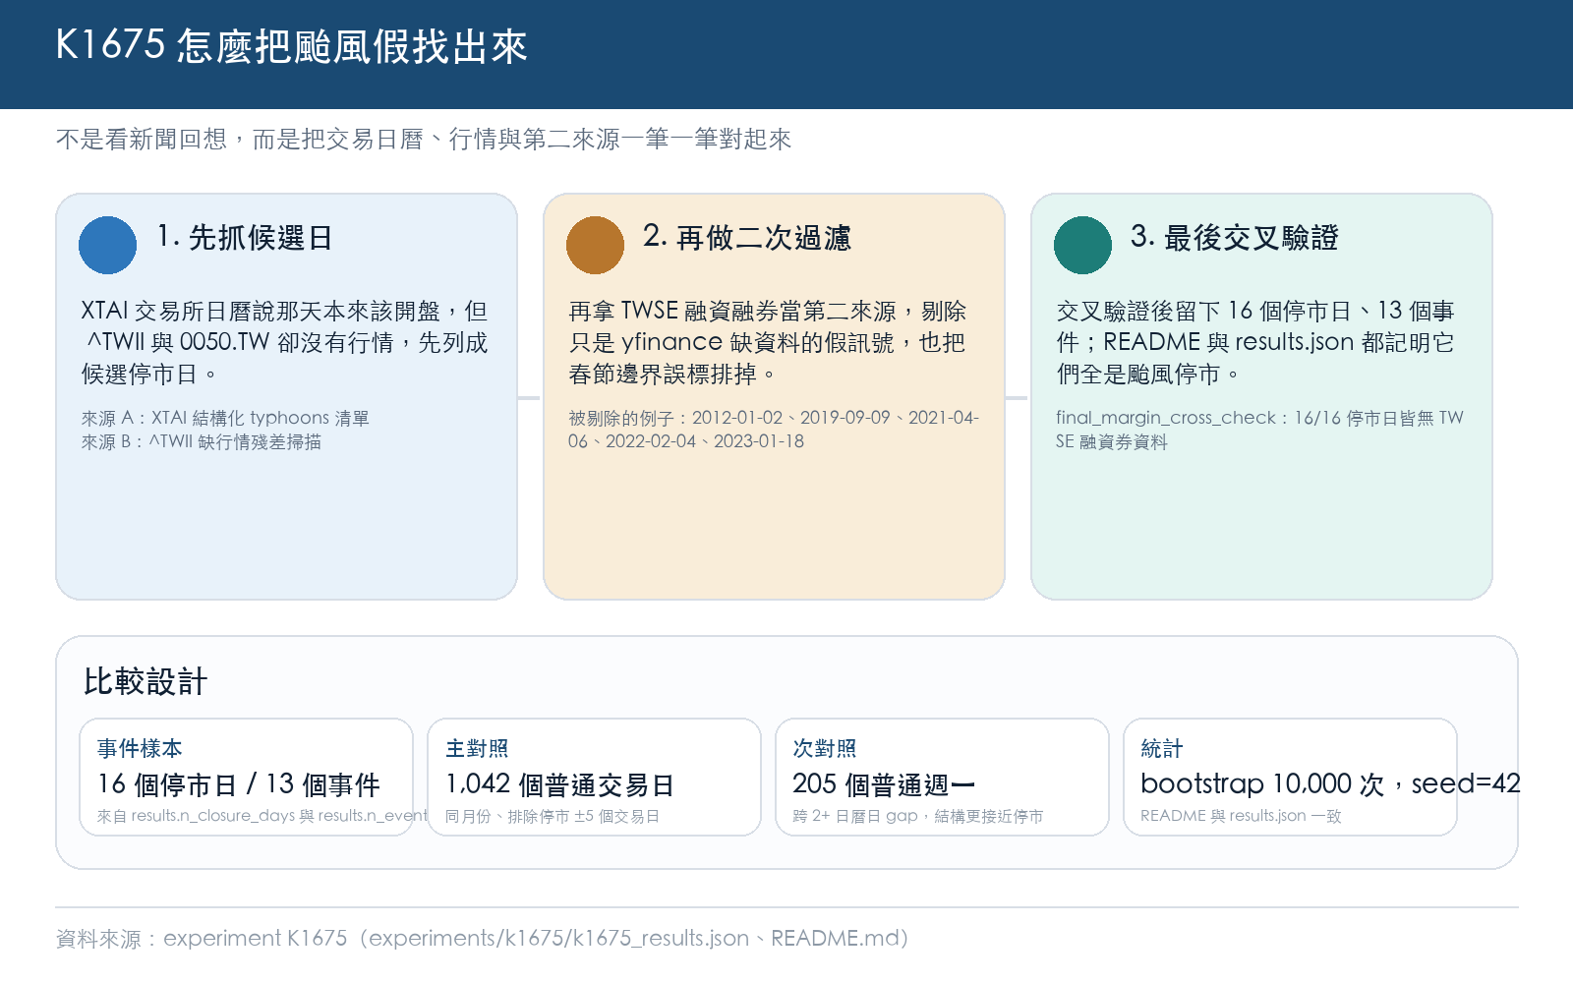The width and height of the screenshot is (1573, 983).
Task: Click the note "跨 2+ 日曆日 gap"
Action: coord(917,816)
